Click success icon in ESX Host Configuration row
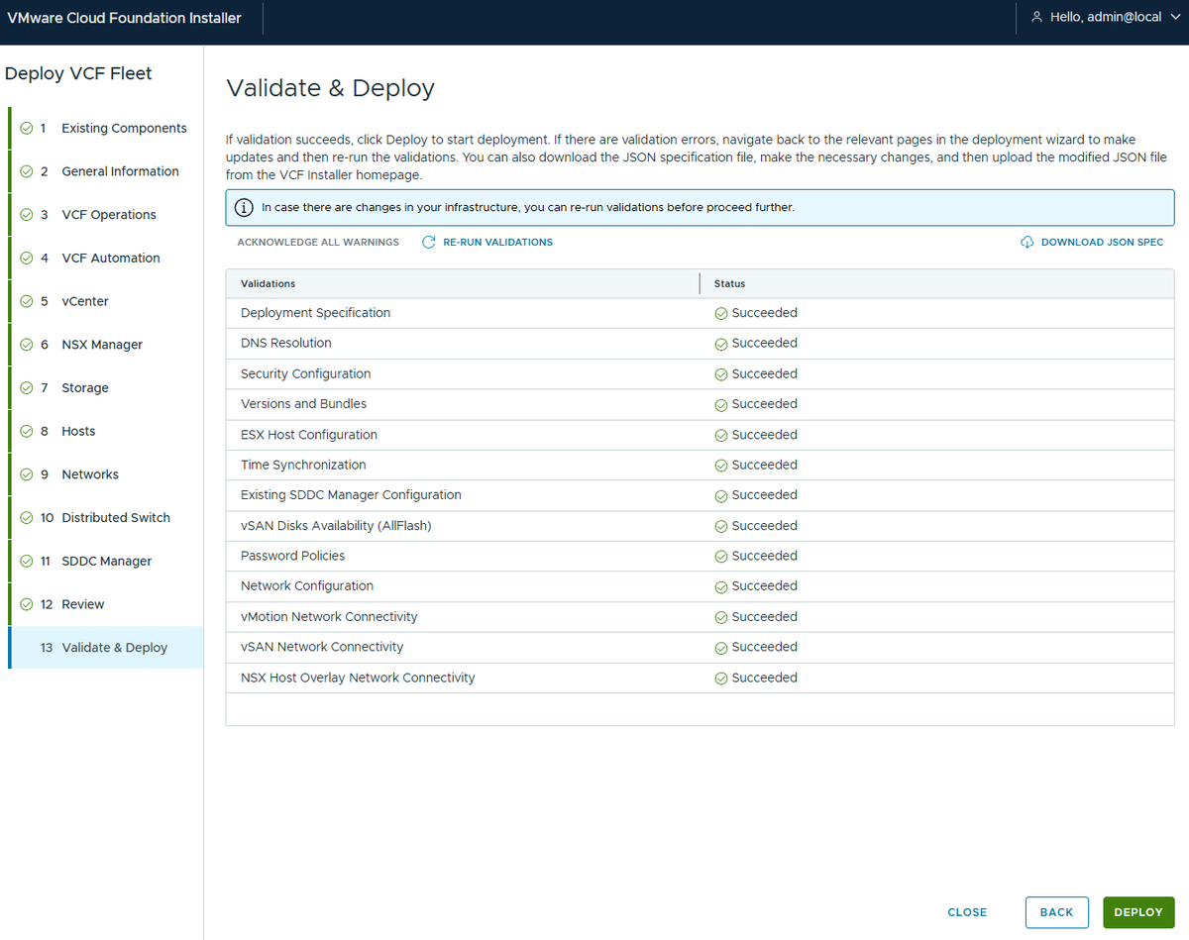The height and width of the screenshot is (940, 1189). point(721,435)
